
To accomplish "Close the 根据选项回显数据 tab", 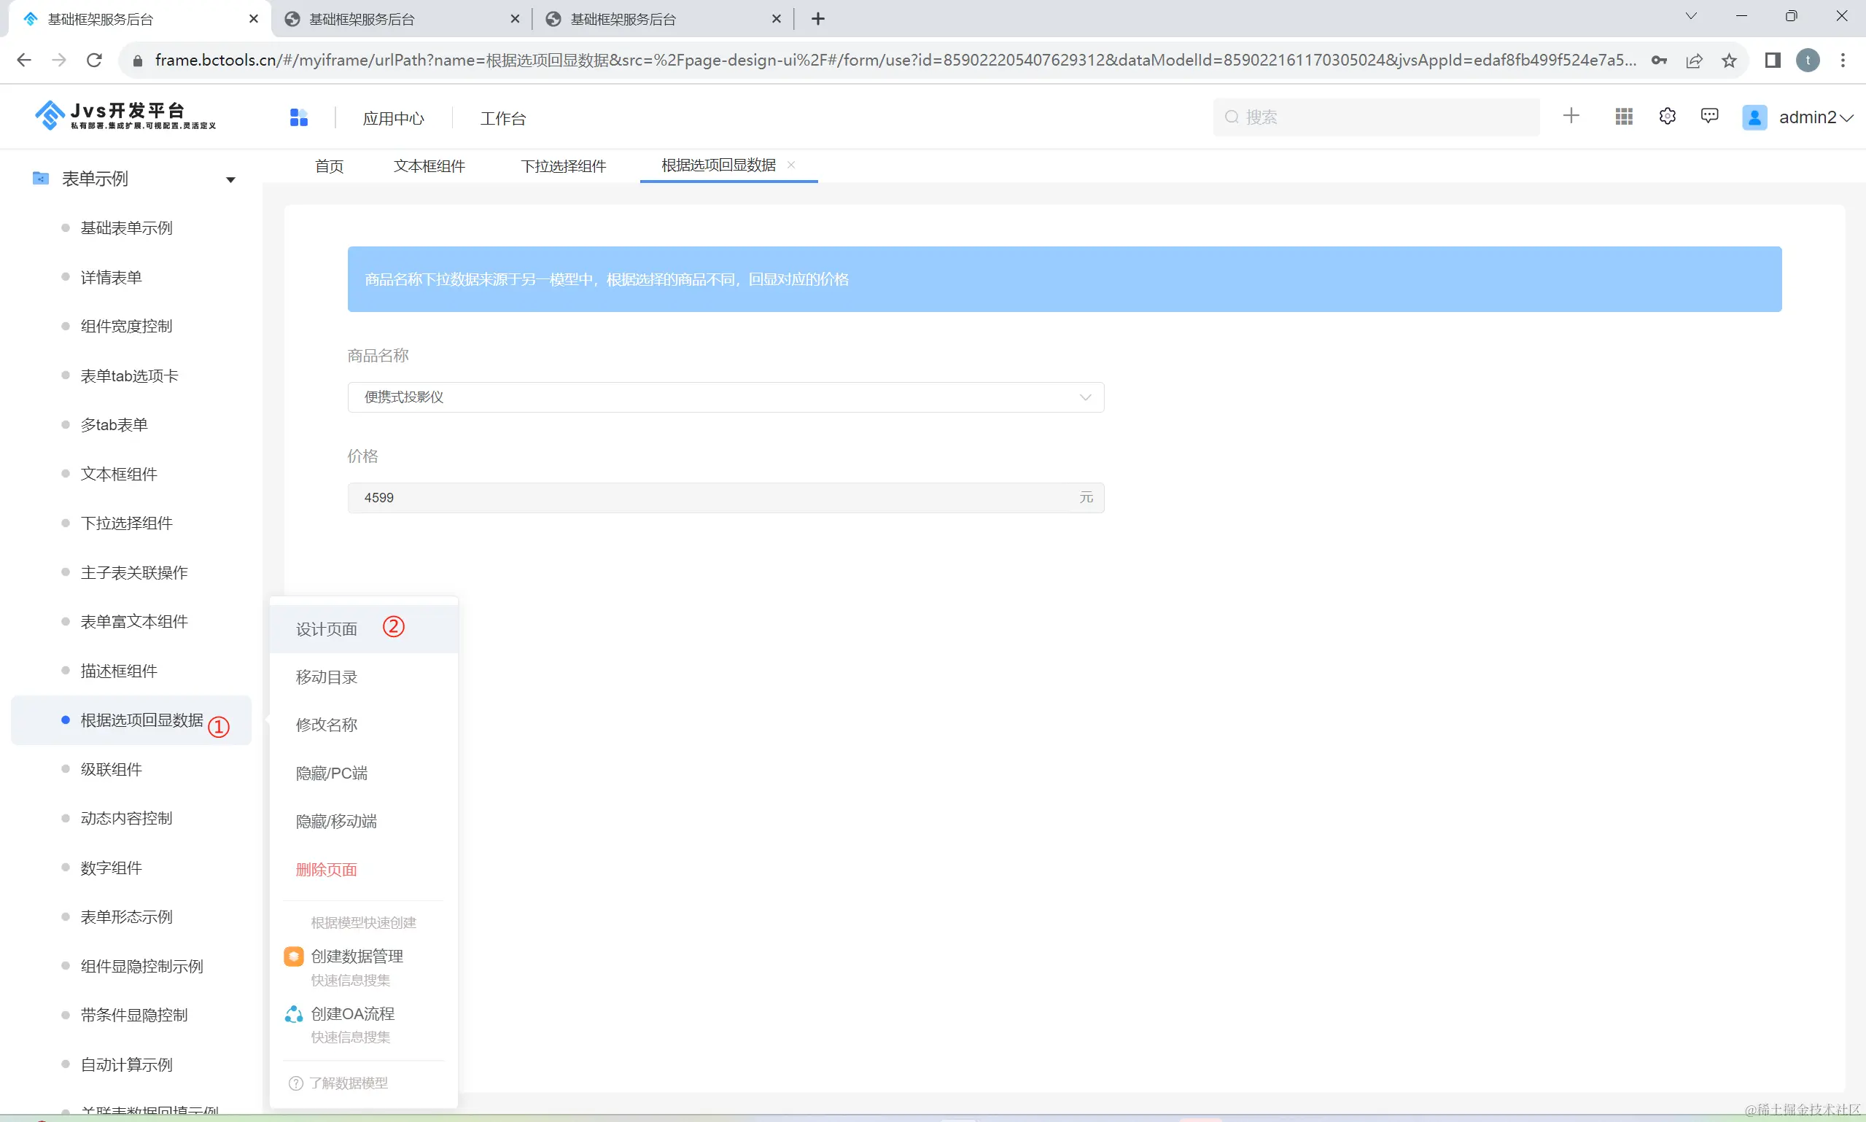I will tap(791, 165).
